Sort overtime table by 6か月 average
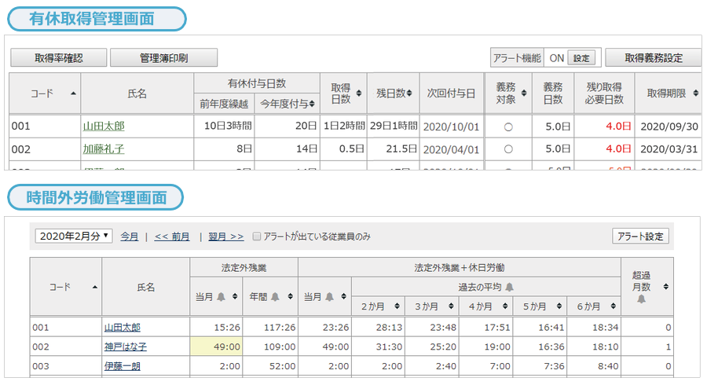This screenshot has width=707, height=385. click(611, 306)
